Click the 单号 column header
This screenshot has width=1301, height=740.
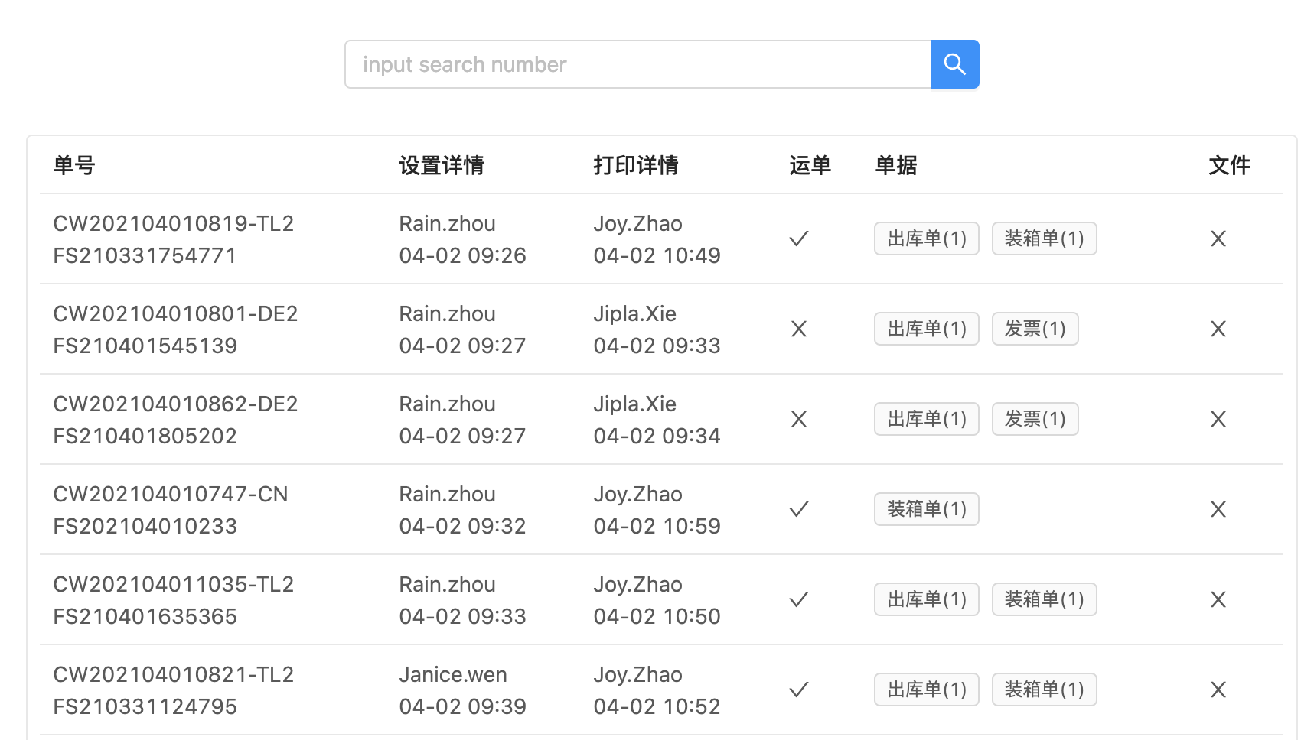click(x=74, y=165)
